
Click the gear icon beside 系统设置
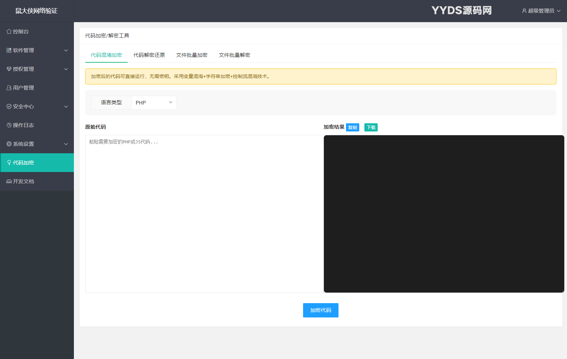pyautogui.click(x=9, y=144)
